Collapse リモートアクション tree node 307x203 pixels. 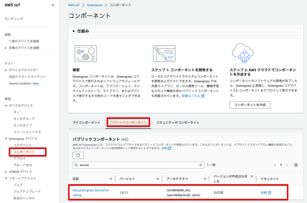6,179
